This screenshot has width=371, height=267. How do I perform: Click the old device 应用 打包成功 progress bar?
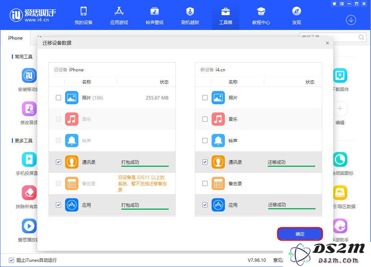[145, 209]
